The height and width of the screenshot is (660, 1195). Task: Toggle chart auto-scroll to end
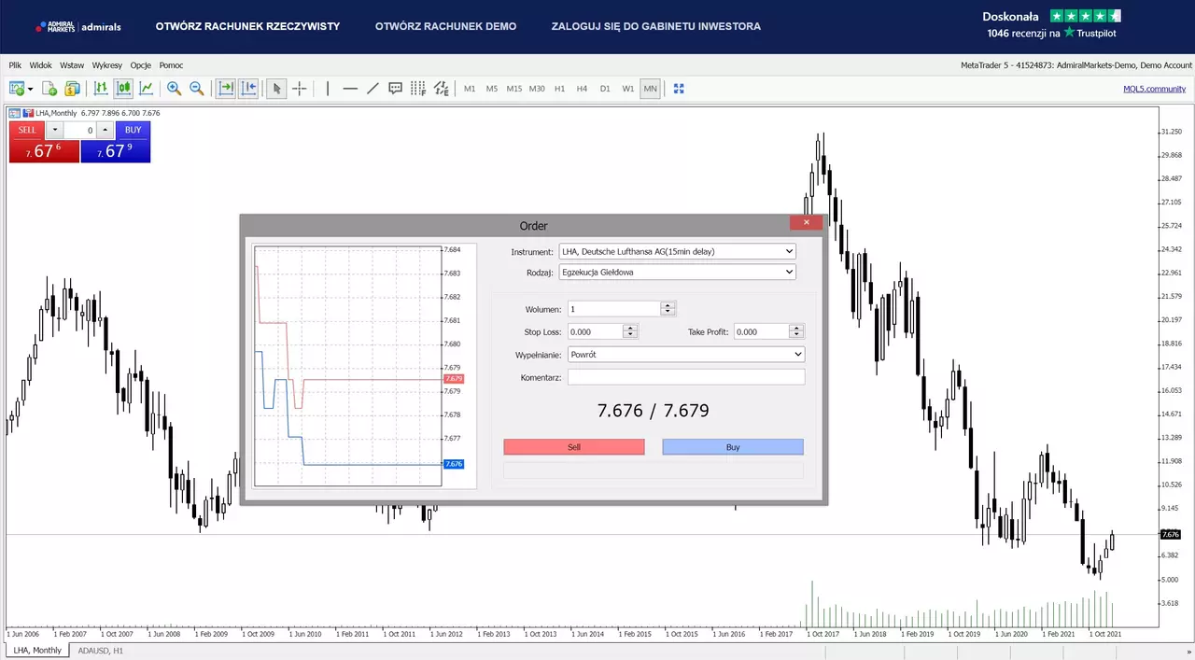(226, 89)
